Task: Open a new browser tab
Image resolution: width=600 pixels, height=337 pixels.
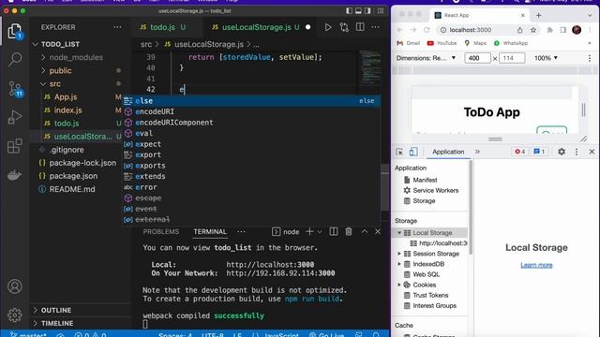Action: coord(538,15)
